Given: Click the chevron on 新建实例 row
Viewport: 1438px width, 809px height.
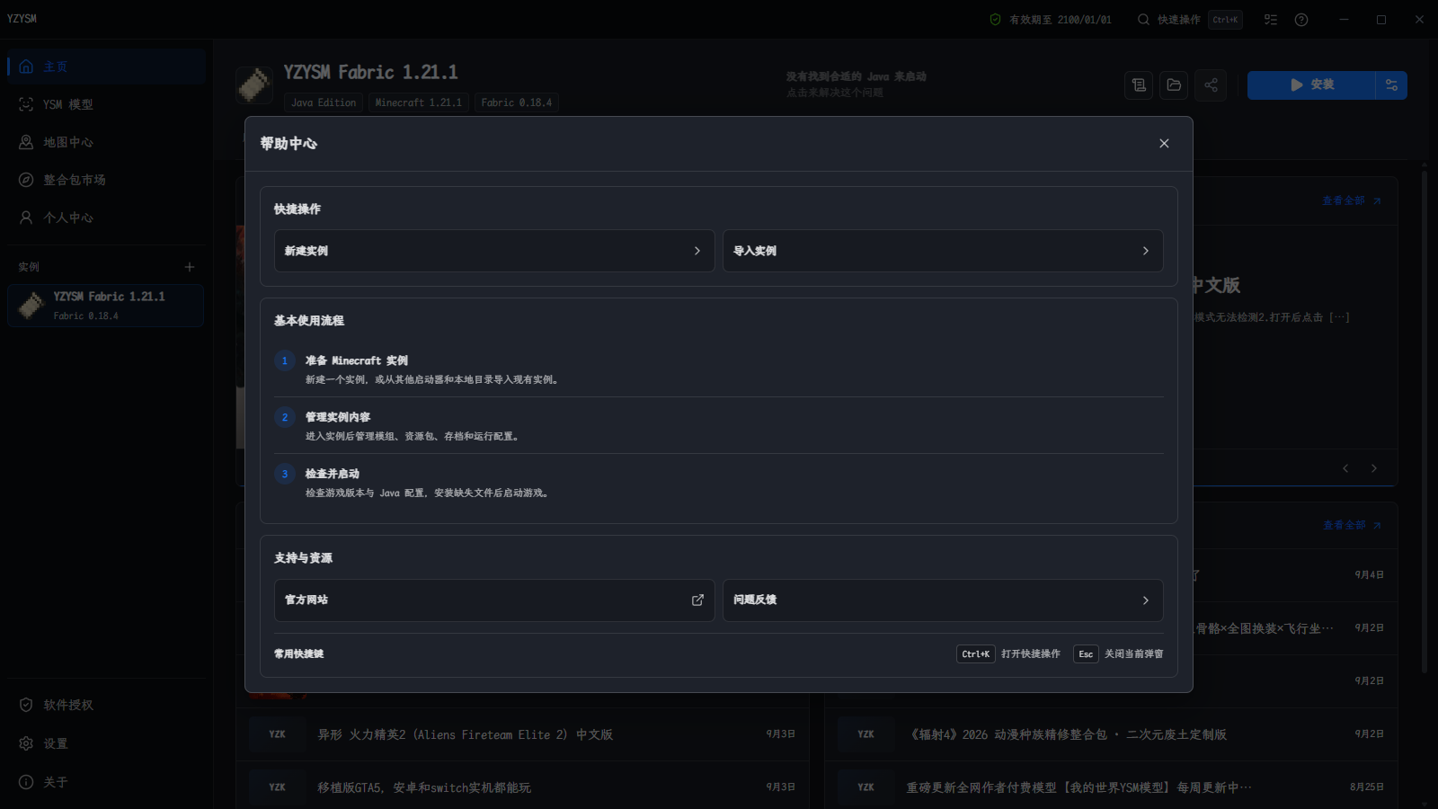Looking at the screenshot, I should tap(697, 251).
